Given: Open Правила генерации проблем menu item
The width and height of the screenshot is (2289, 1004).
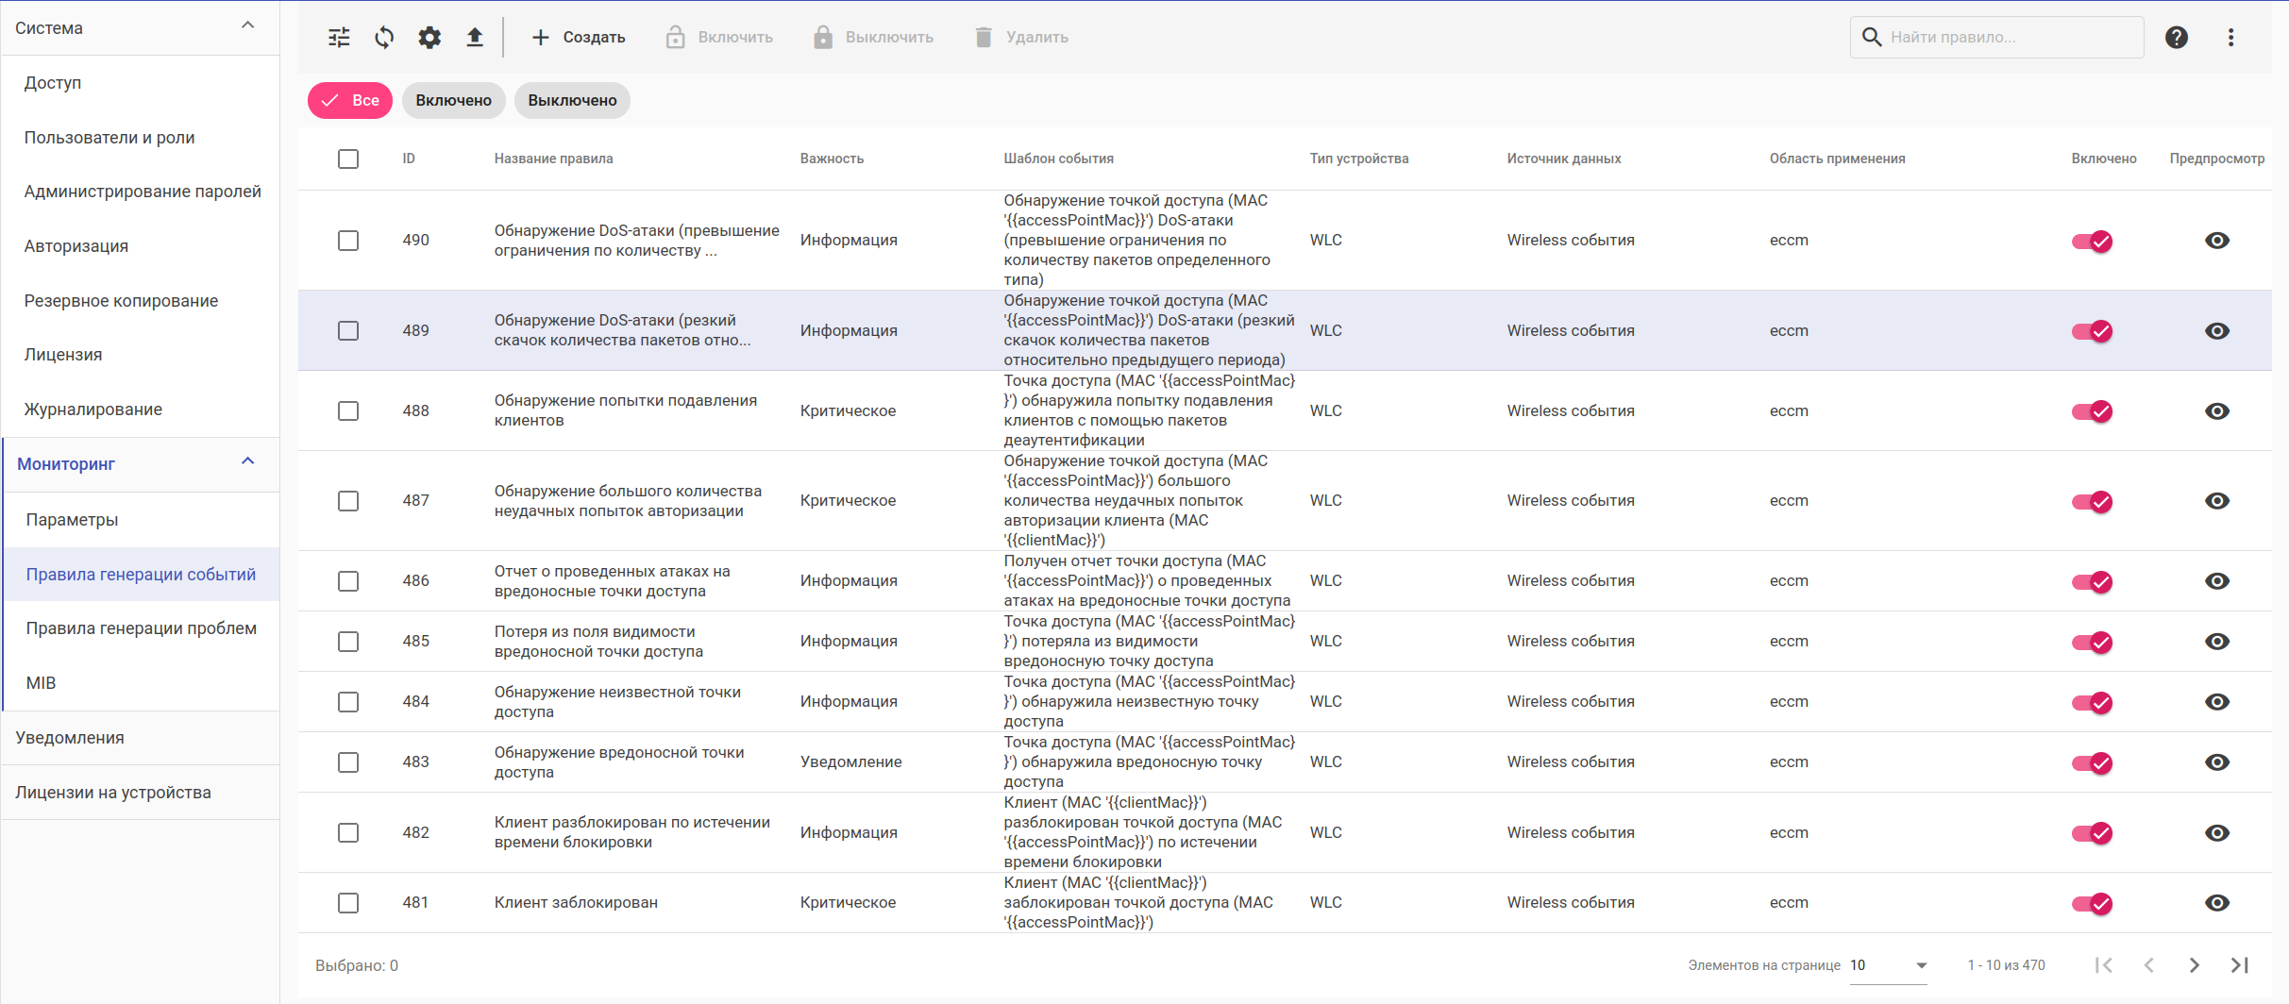Looking at the screenshot, I should coord(142,628).
